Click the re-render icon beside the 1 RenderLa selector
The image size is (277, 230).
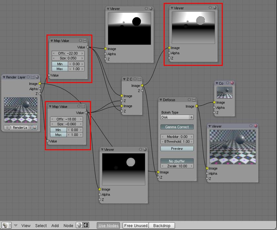point(35,128)
